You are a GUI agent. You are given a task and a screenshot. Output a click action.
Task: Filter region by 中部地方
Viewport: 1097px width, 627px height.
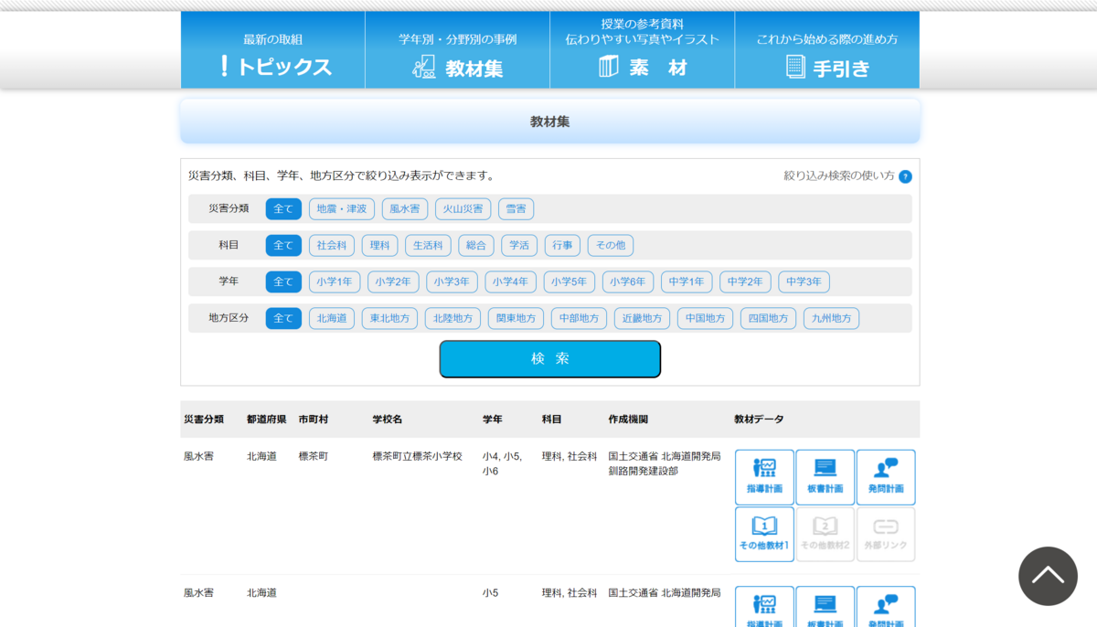click(579, 318)
